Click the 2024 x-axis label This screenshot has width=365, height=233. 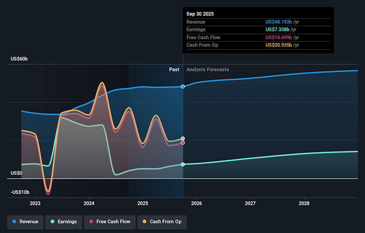[89, 203]
